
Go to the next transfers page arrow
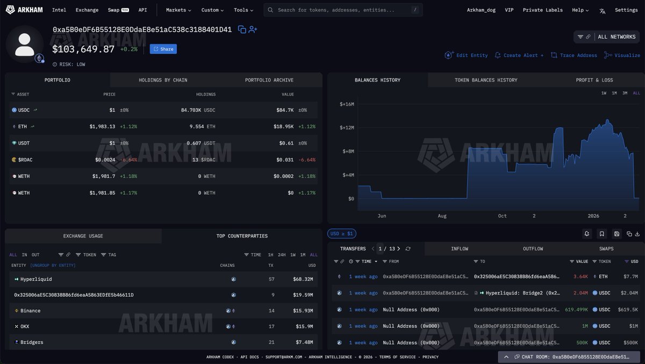(398, 249)
